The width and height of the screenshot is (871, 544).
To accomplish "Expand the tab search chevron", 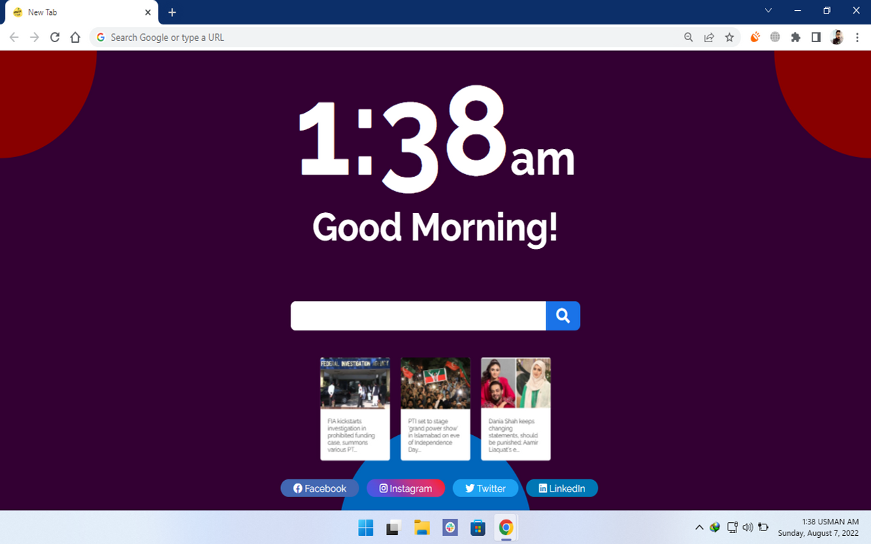I will [x=768, y=10].
